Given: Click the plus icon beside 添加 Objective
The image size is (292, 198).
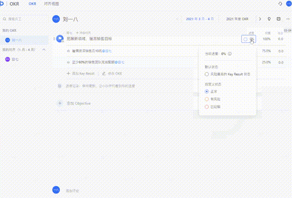Looking at the screenshot, I should [x=60, y=103].
